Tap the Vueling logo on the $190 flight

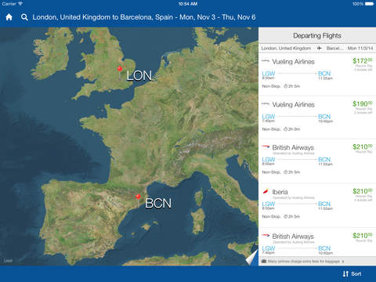[266, 104]
